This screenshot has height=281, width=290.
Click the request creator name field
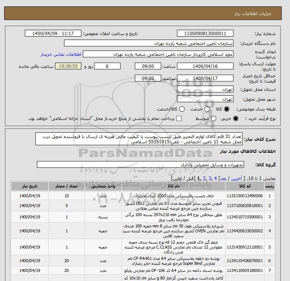158,54
